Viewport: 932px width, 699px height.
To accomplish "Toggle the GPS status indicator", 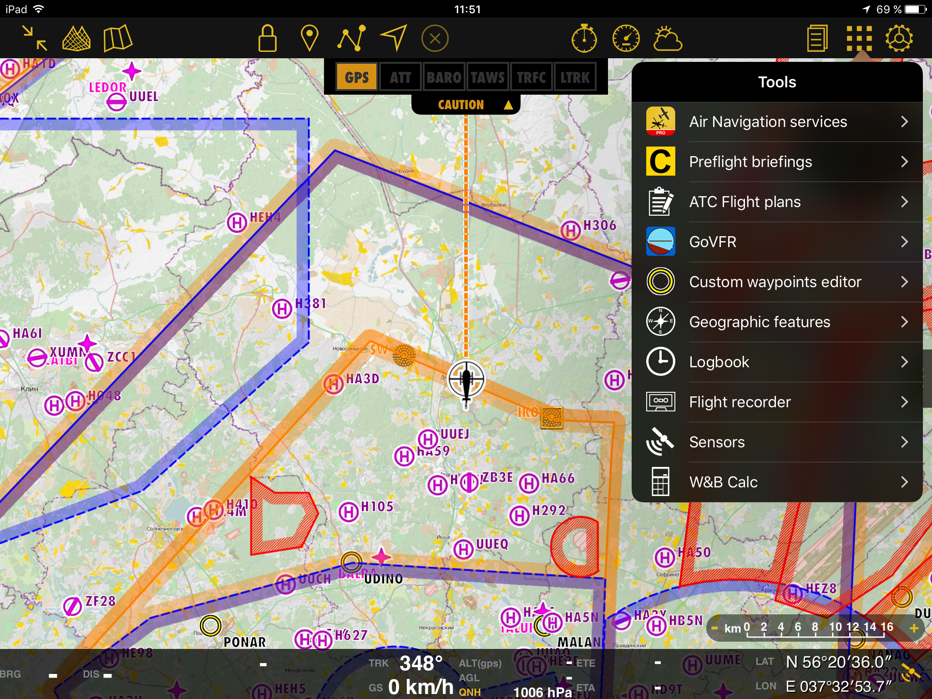I will point(357,77).
